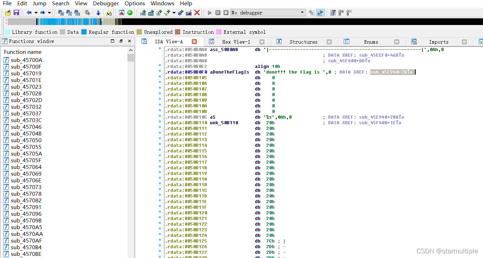Click the Unexplored olive legend swatch
The image size is (483, 258).
[x=139, y=32]
